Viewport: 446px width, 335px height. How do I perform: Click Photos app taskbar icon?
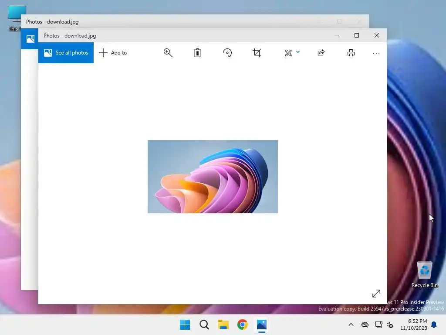(262, 325)
